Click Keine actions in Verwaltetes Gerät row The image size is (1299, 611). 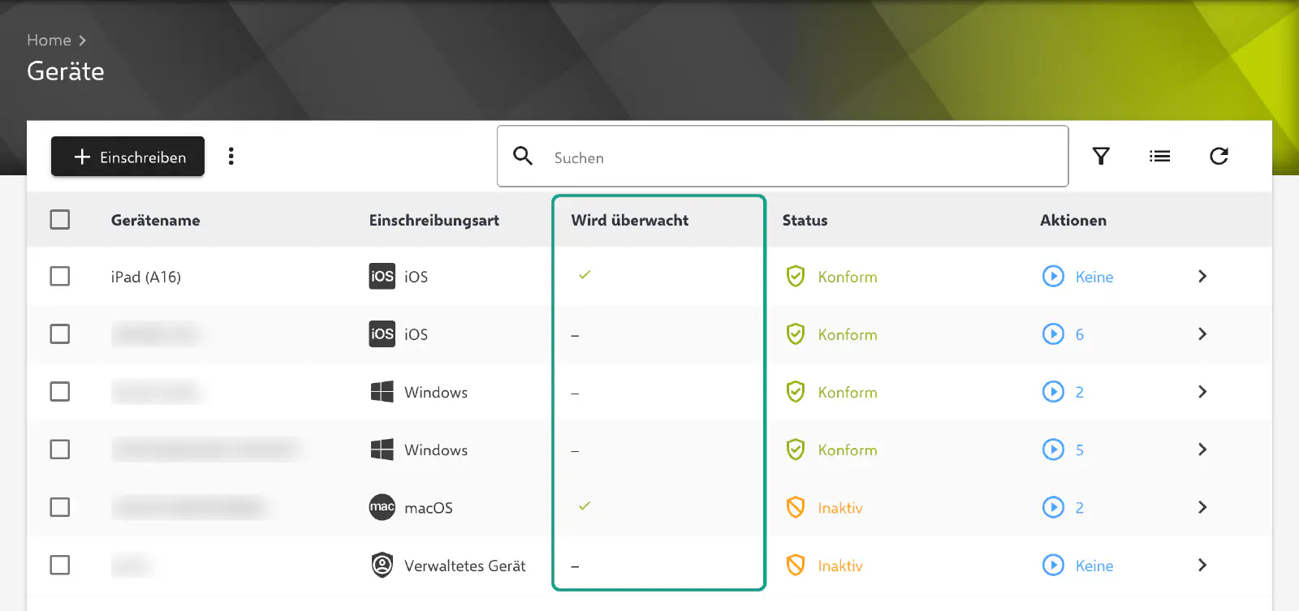tap(1094, 565)
